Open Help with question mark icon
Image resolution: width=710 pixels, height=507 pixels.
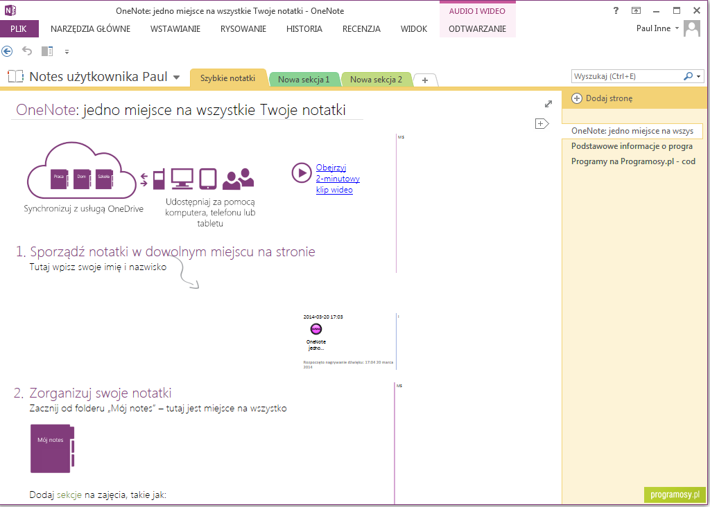pos(616,10)
